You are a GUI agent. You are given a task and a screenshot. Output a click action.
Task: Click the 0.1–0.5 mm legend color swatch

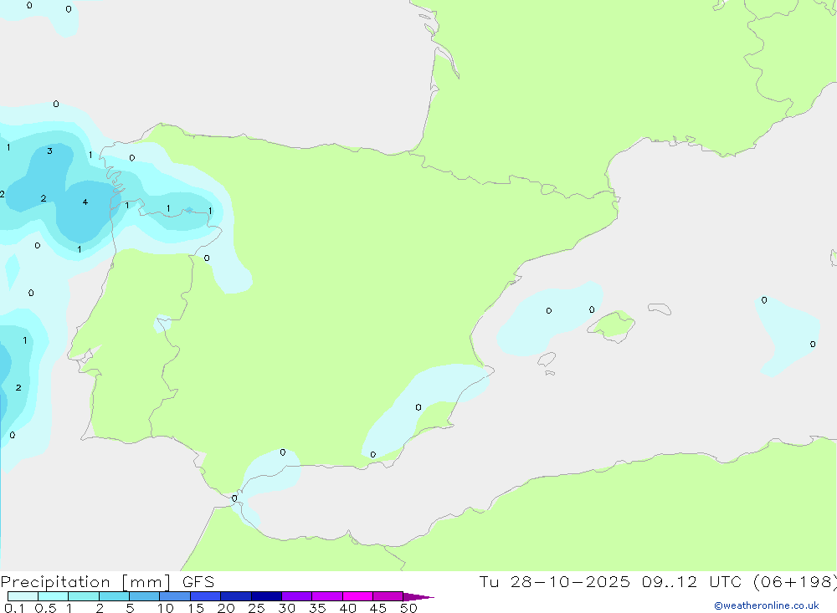click(23, 596)
